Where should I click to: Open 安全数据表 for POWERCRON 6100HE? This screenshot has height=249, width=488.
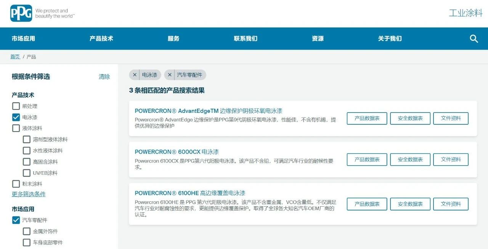[410, 204]
